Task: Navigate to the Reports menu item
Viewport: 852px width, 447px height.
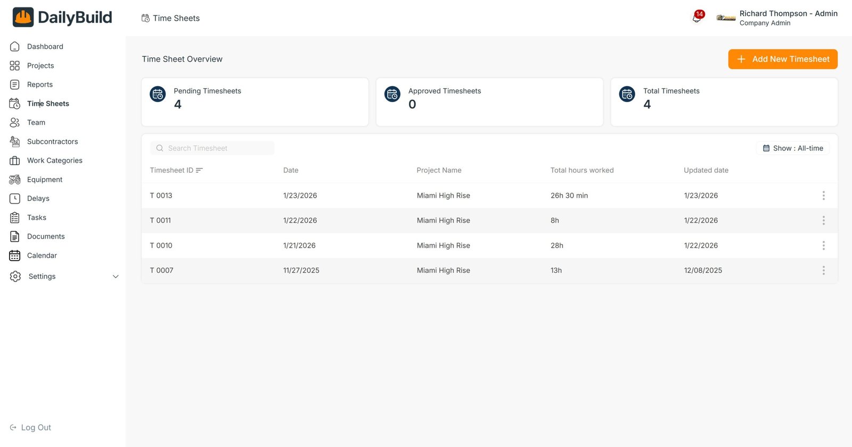Action: (x=40, y=85)
